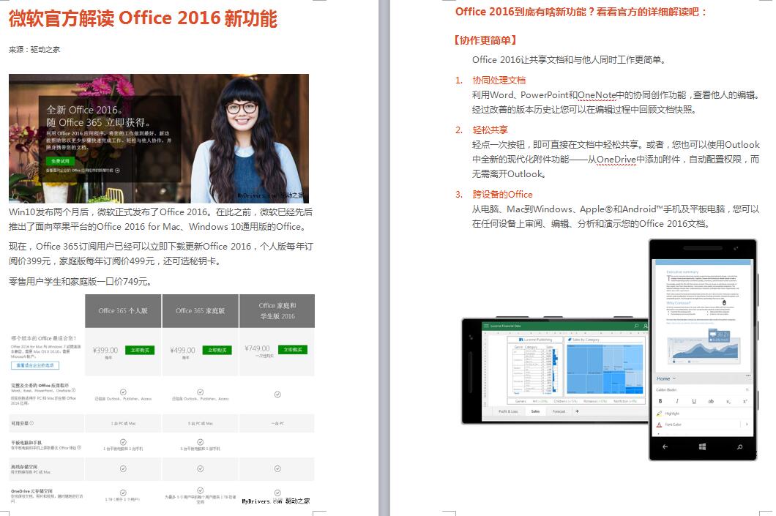Click the Bold icon on the phone screen
Screen dimensions: 776x516
(660, 401)
